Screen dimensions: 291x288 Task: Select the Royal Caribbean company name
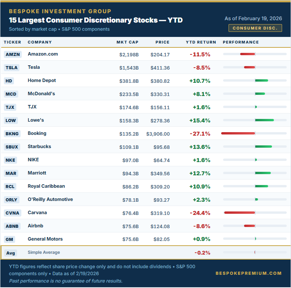46,186
